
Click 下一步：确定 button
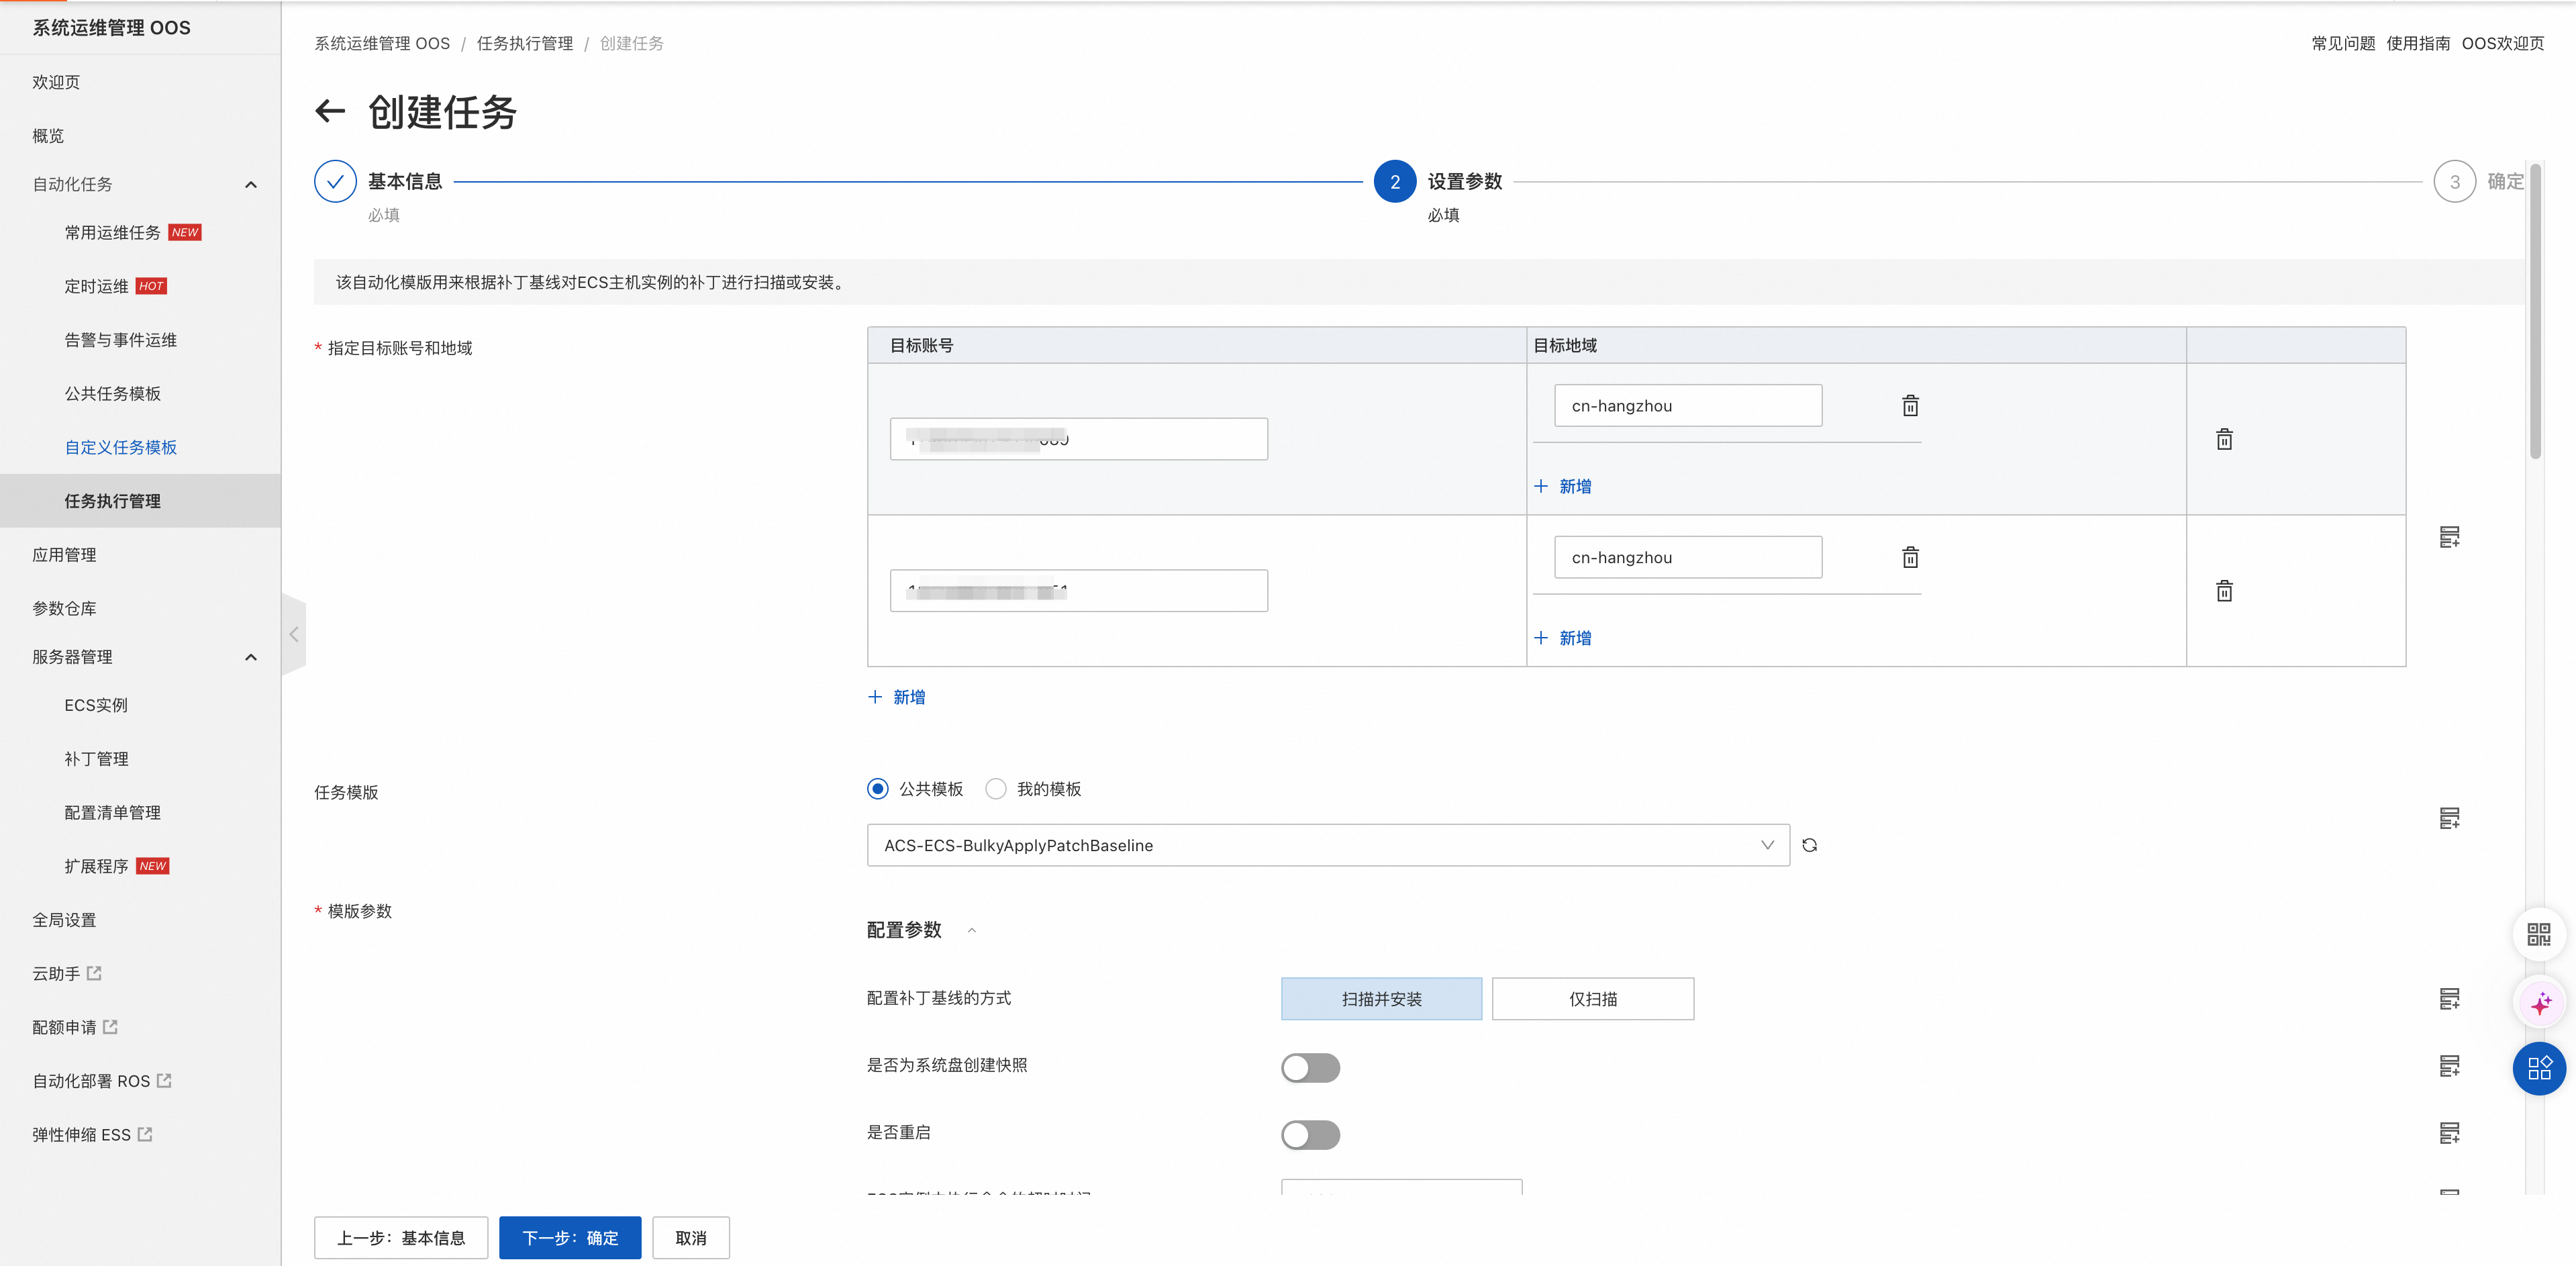[x=570, y=1238]
